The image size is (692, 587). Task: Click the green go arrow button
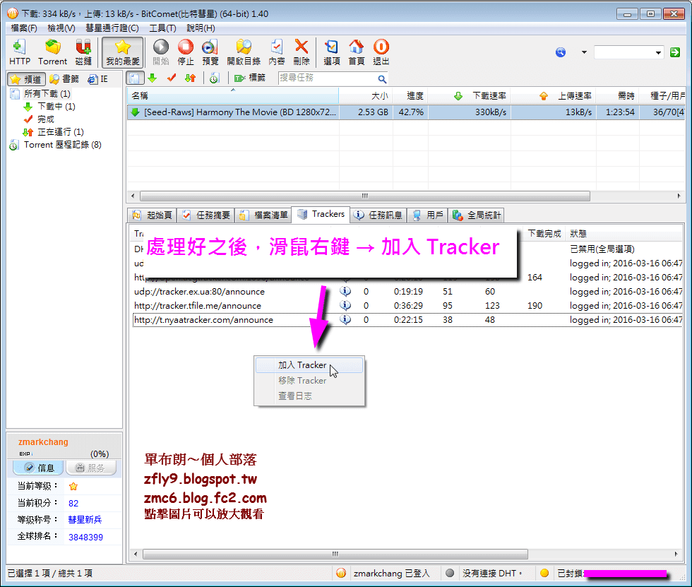click(x=675, y=52)
